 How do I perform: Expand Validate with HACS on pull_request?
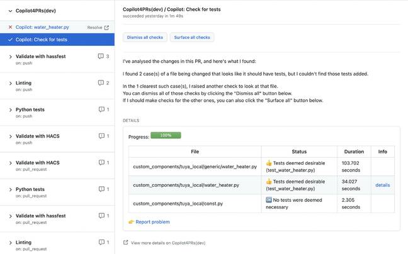pyautogui.click(x=10, y=163)
